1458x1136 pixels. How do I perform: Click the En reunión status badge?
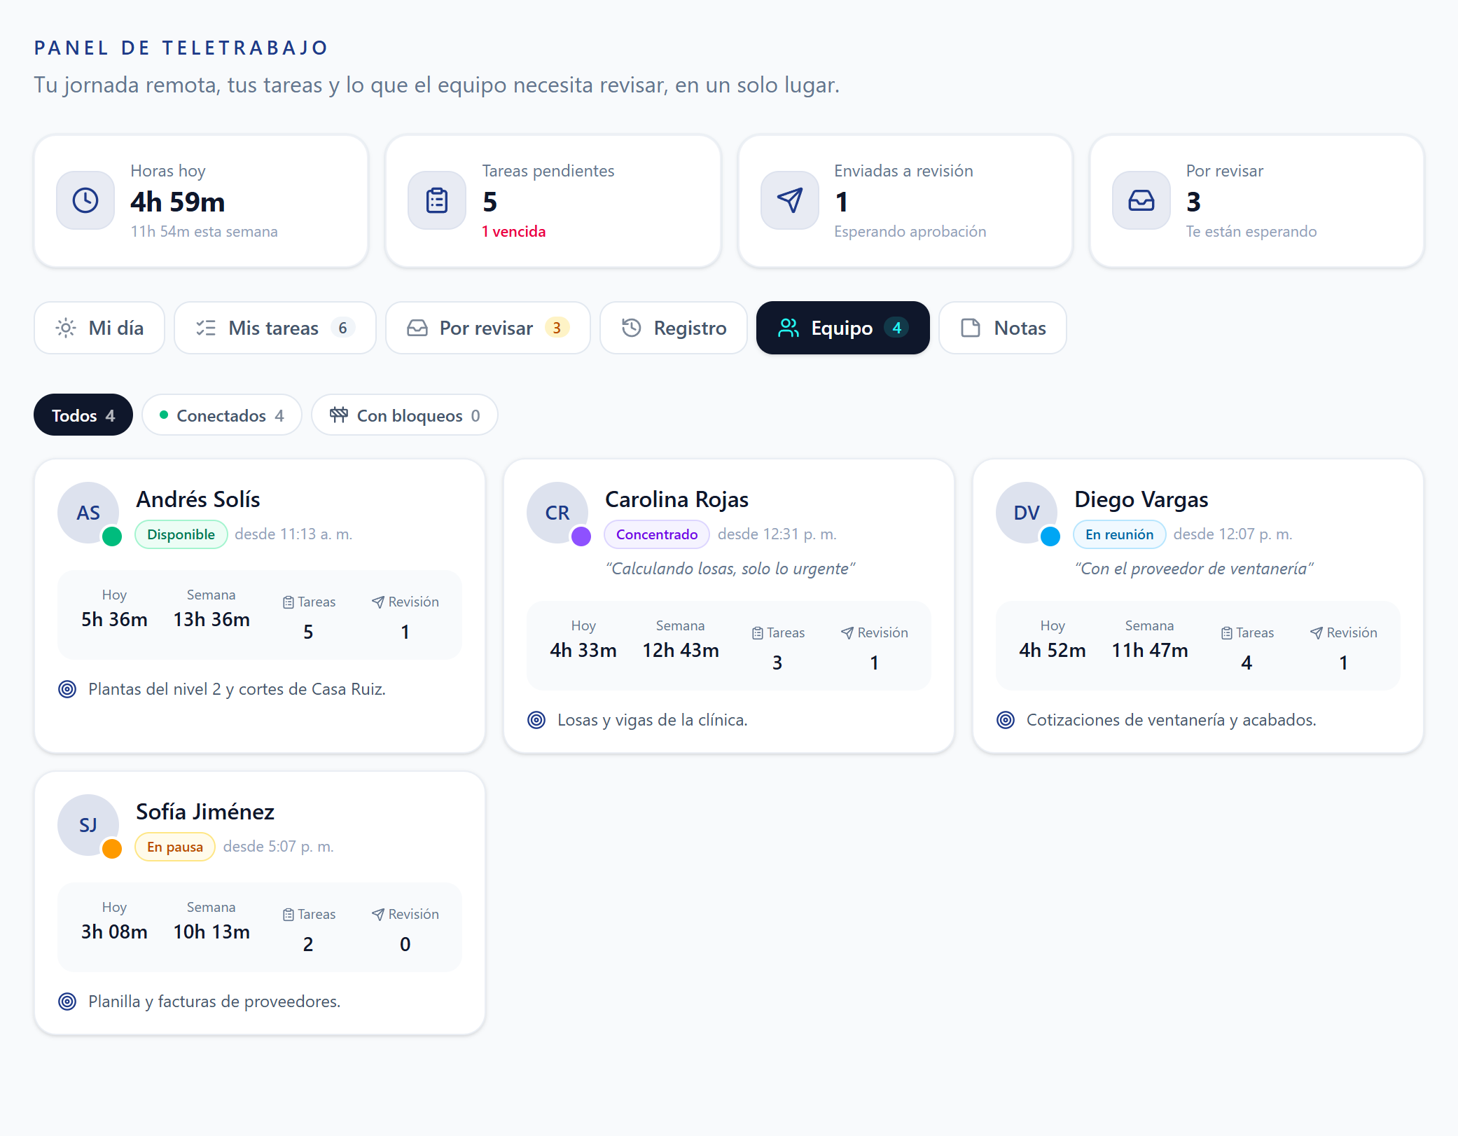coord(1119,534)
